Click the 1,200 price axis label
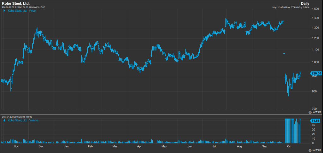This screenshot has width=323, height=153. [315, 38]
